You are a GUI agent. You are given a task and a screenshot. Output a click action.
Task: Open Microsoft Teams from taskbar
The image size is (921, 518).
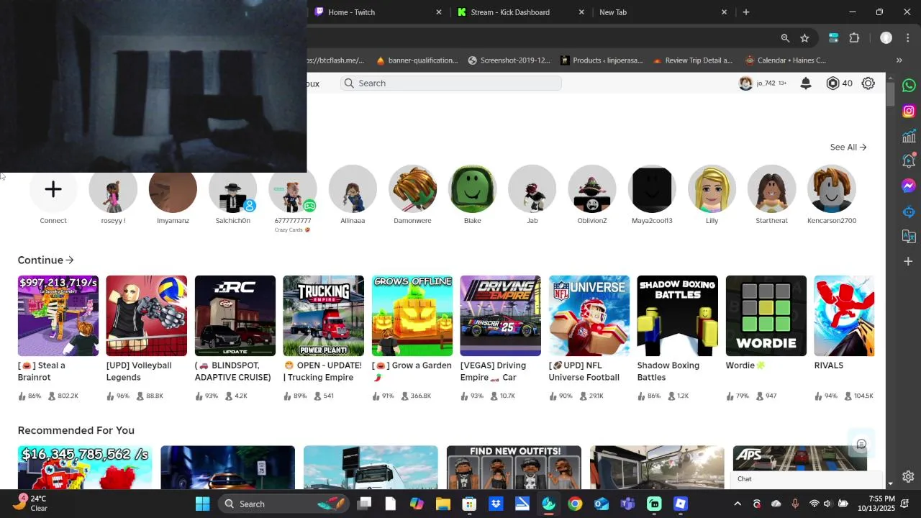coord(627,504)
